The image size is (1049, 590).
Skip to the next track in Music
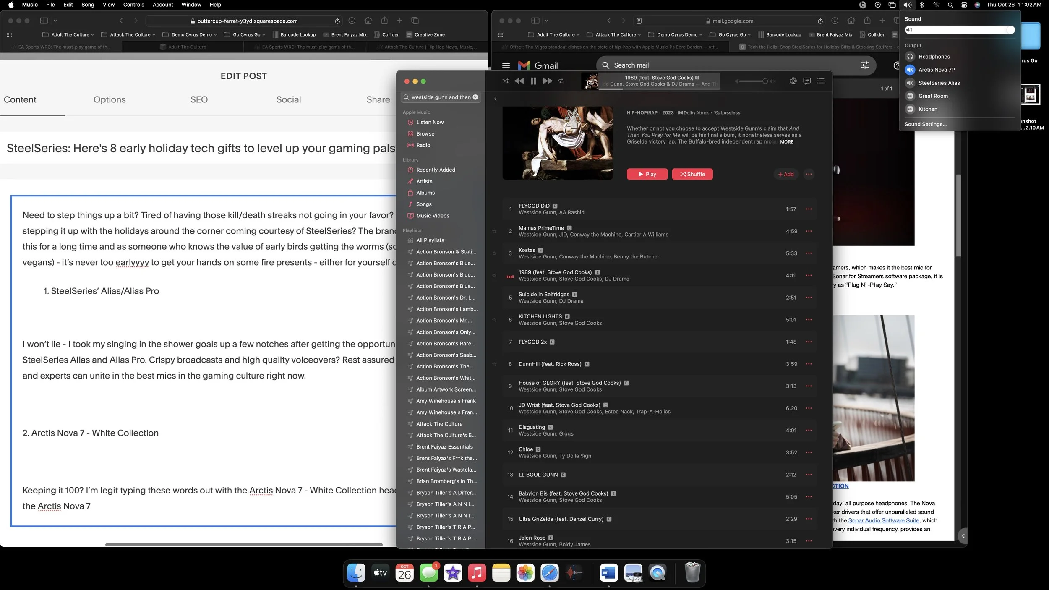pyautogui.click(x=548, y=81)
